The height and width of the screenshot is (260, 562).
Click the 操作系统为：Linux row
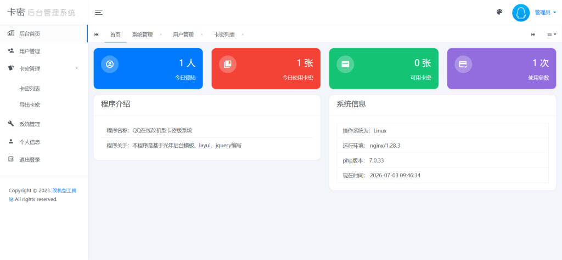coord(442,130)
